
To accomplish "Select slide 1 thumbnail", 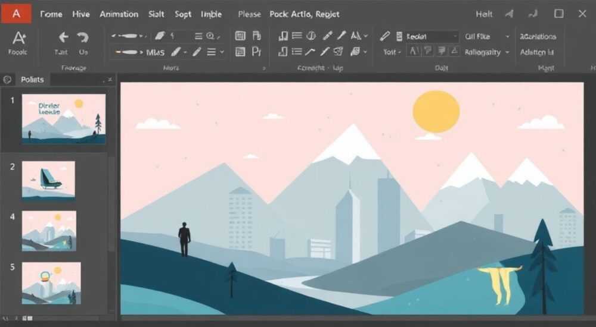I will click(x=64, y=119).
